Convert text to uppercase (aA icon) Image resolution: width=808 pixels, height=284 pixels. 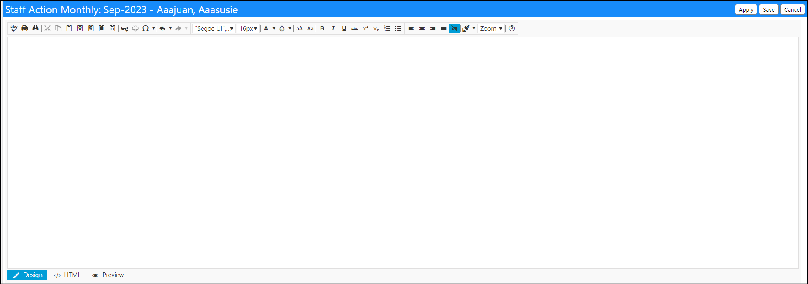(x=300, y=28)
